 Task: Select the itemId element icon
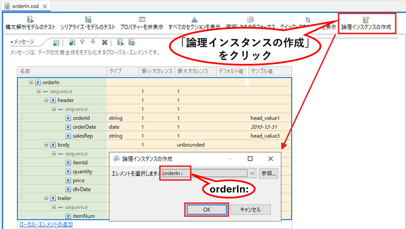pos(68,162)
